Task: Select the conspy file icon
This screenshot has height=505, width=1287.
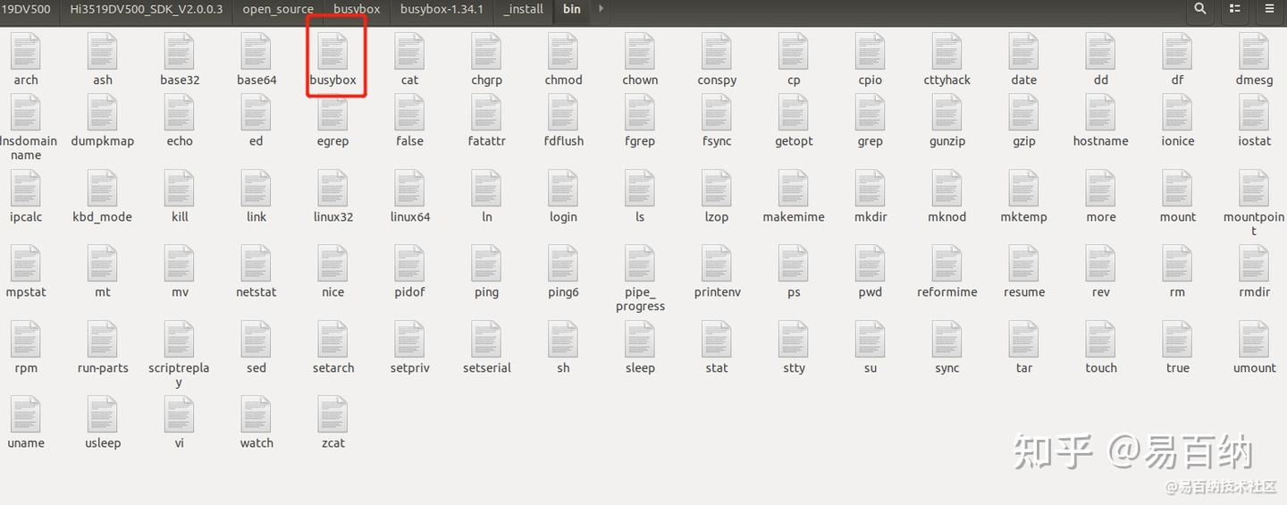Action: [x=717, y=52]
